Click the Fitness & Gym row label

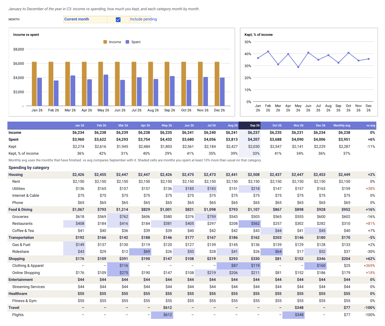(24, 301)
